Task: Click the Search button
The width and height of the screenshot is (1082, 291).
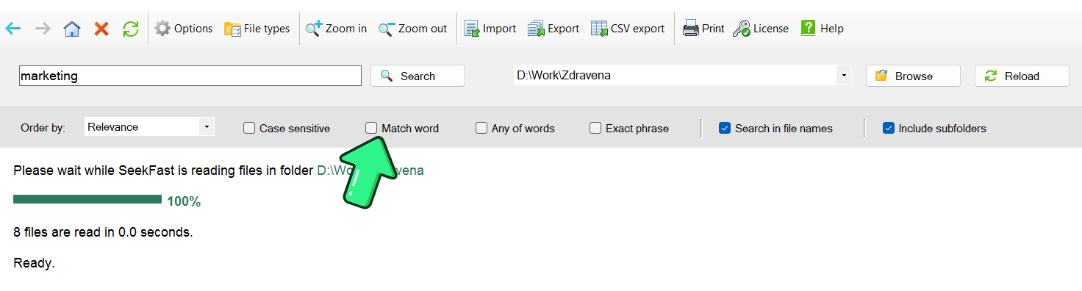Action: click(x=418, y=76)
